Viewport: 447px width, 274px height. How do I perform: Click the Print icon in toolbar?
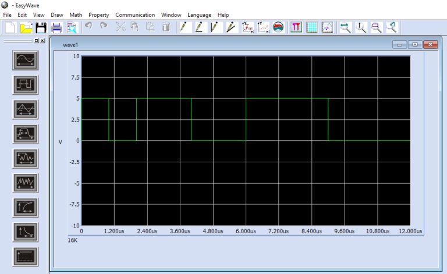[56, 27]
